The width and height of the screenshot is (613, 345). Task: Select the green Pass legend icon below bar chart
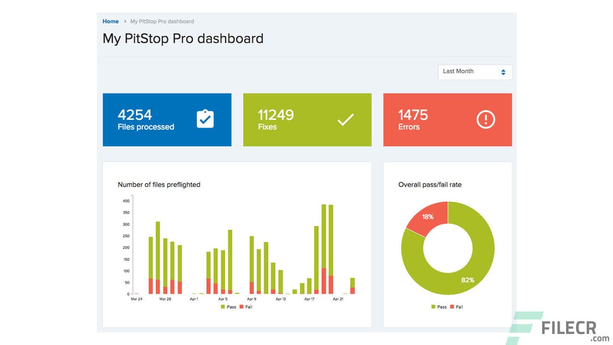coord(223,307)
